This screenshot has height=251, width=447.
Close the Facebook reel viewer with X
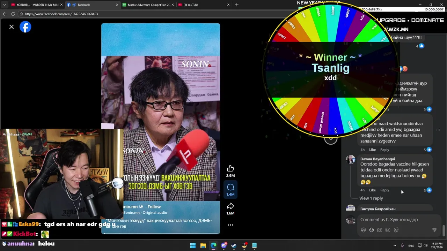[x=12, y=27]
